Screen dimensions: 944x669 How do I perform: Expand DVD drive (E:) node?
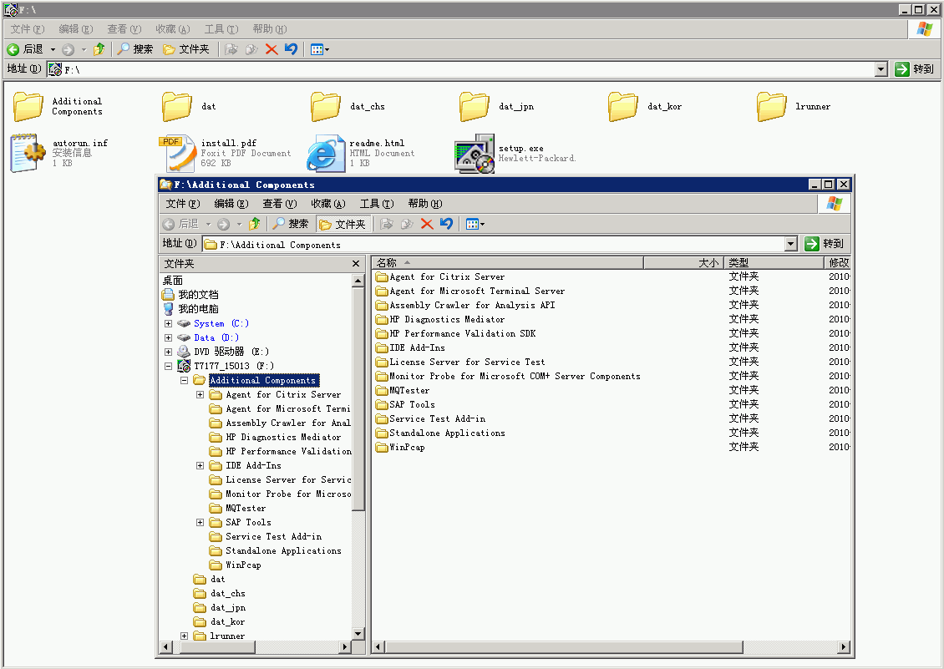click(169, 352)
